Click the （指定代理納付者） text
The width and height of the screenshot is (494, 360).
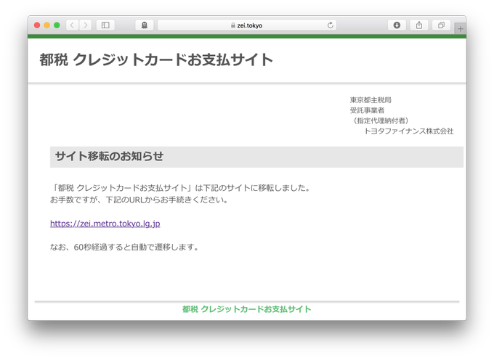click(381, 120)
